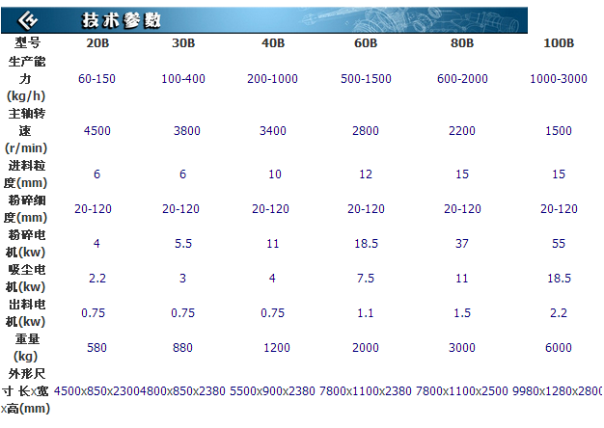Click the 出料电机(kw) row label
The width and height of the screenshot is (604, 428).
[25, 313]
